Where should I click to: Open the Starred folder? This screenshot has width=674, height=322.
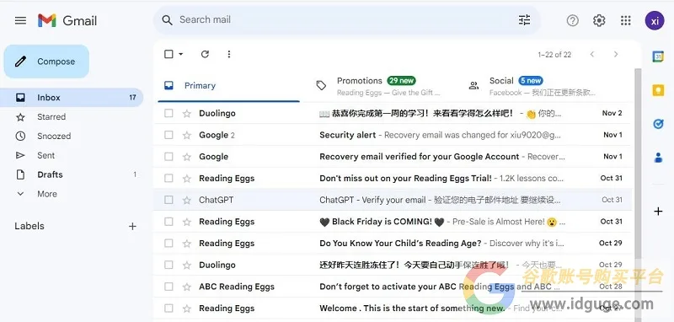click(x=51, y=117)
